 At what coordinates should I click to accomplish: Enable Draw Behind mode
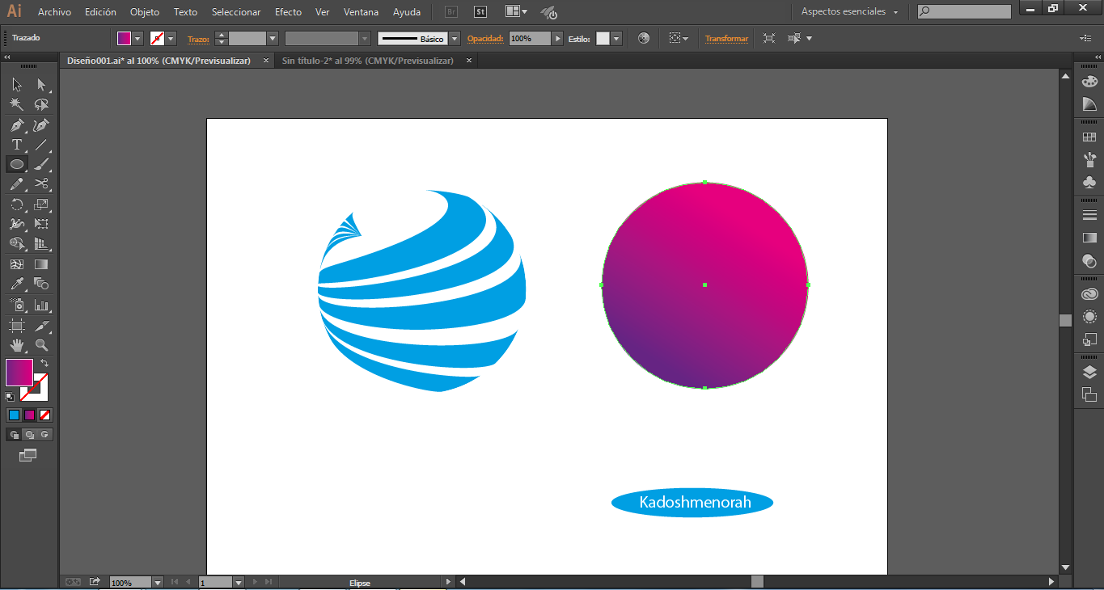coord(29,435)
